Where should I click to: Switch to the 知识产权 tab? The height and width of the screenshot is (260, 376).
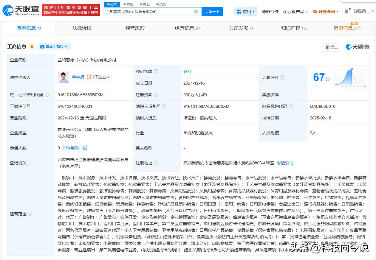[294, 28]
